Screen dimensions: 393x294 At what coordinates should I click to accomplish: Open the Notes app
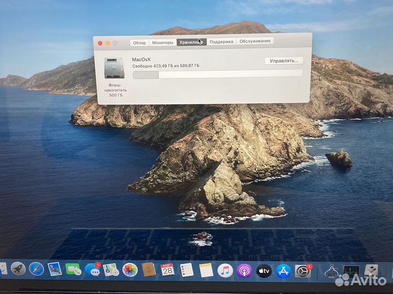point(206,270)
